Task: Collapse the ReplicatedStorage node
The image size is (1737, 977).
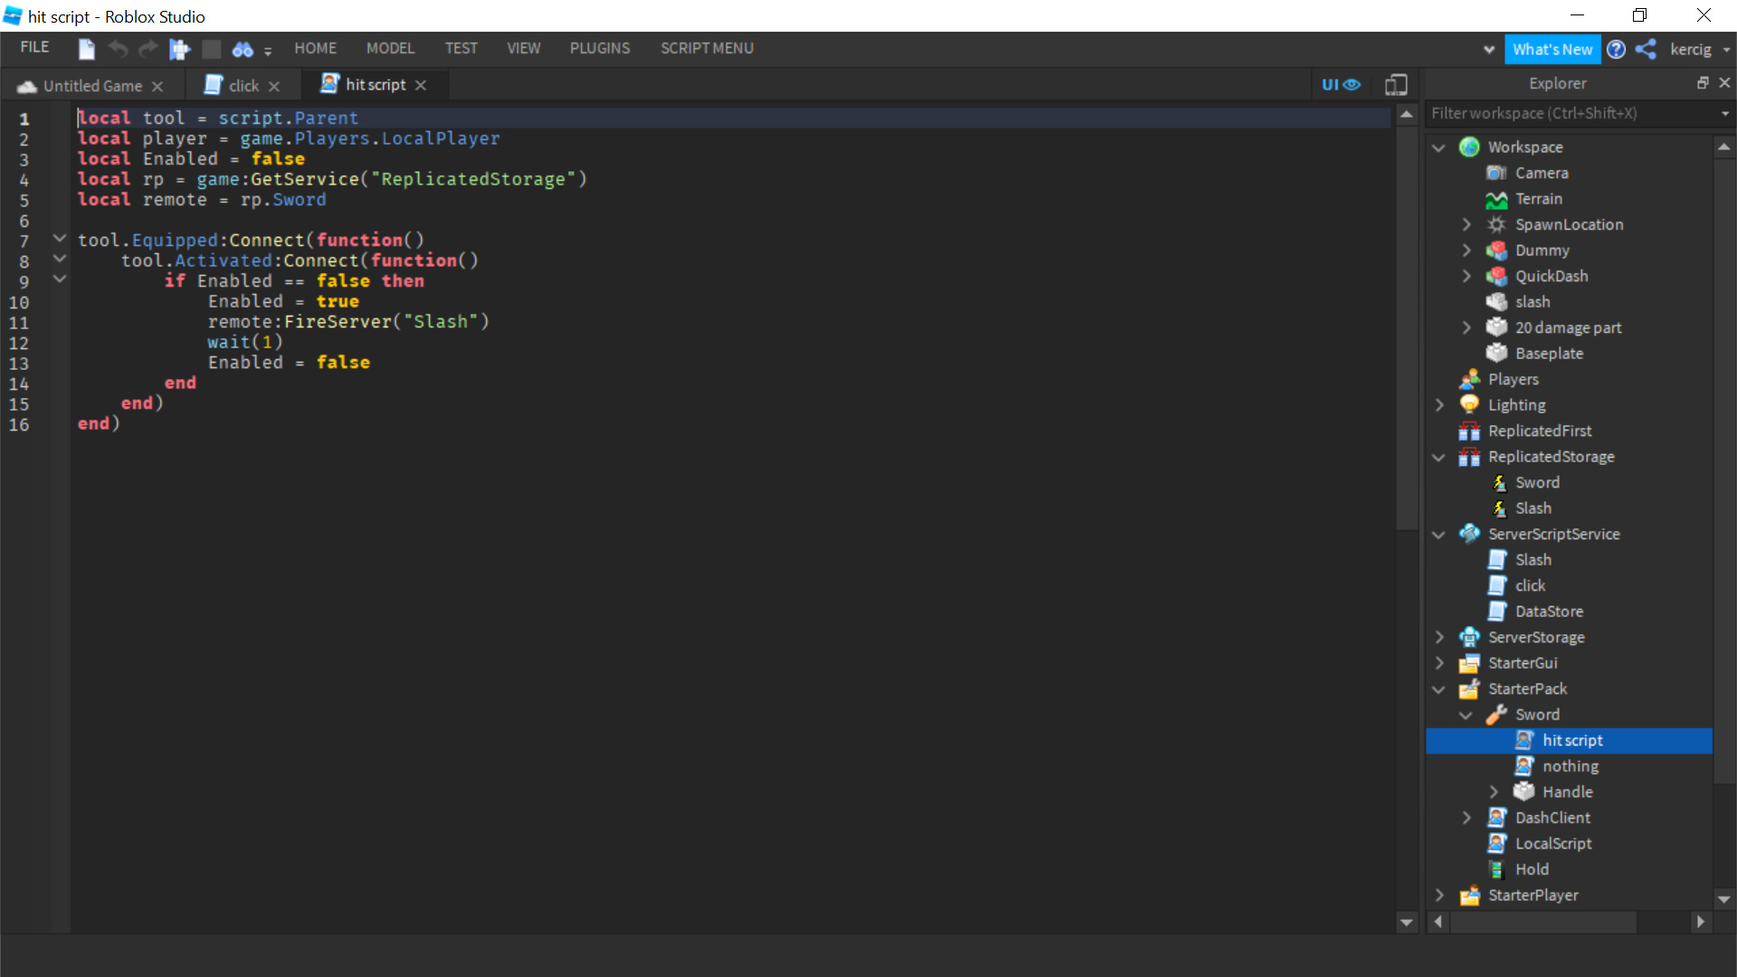Action: 1438,458
